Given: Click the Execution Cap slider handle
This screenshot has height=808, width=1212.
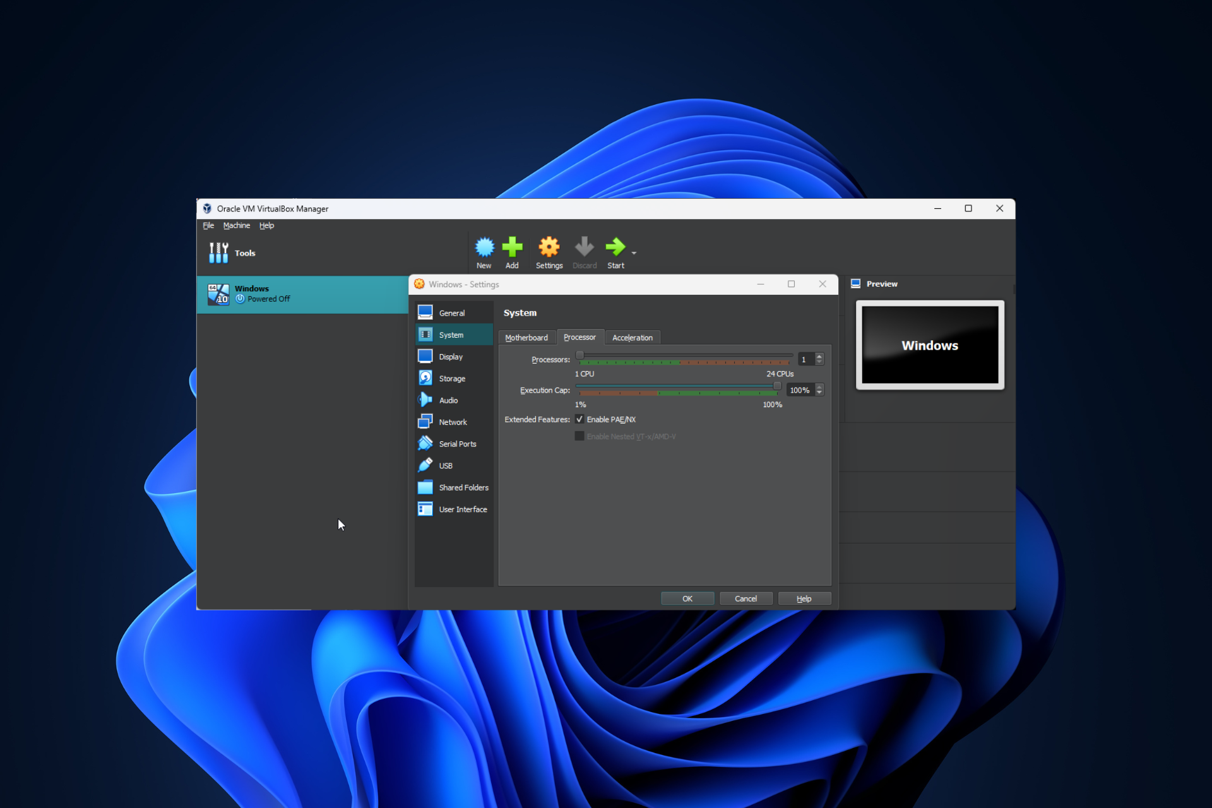Looking at the screenshot, I should click(777, 386).
